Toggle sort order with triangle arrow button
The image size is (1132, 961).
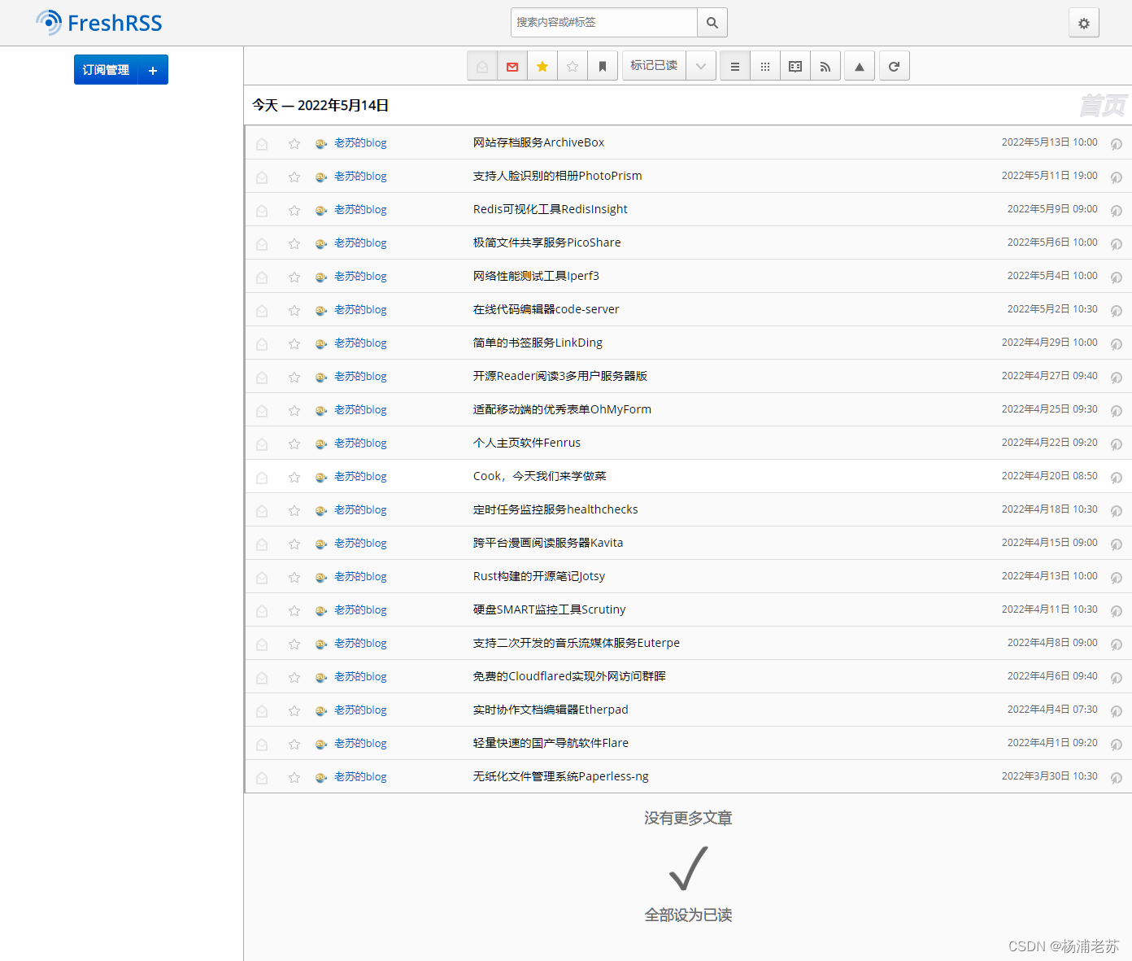860,67
